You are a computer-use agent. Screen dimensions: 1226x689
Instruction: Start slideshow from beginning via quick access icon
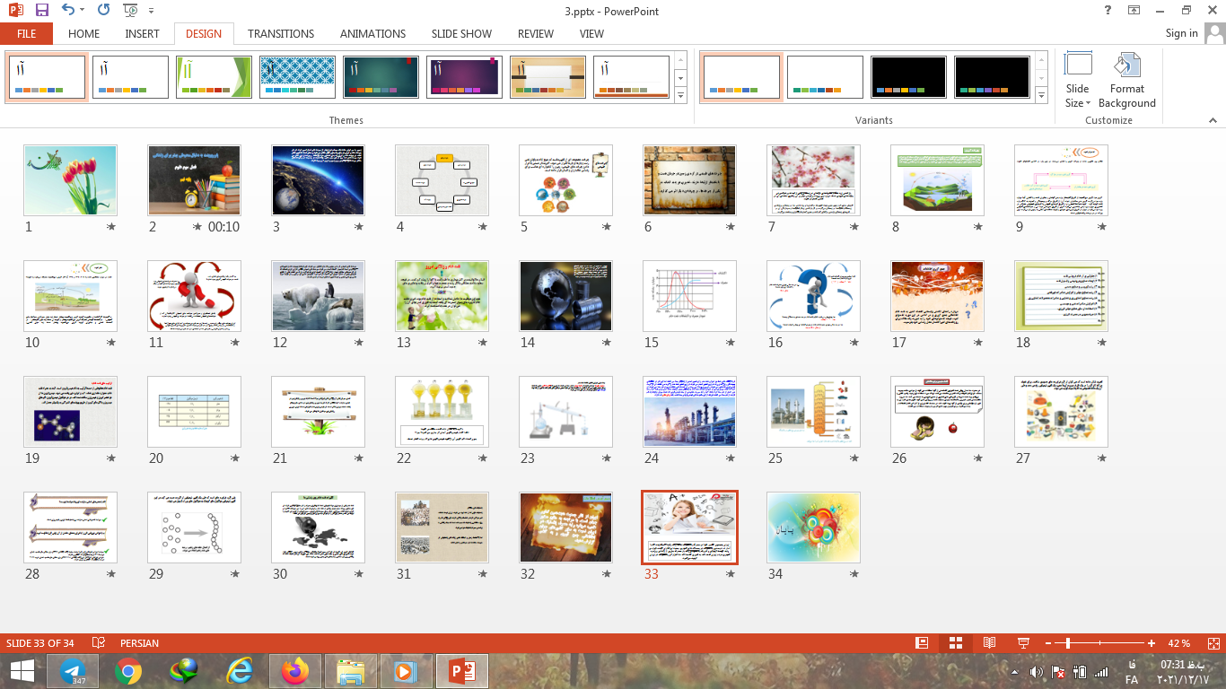[x=130, y=11]
